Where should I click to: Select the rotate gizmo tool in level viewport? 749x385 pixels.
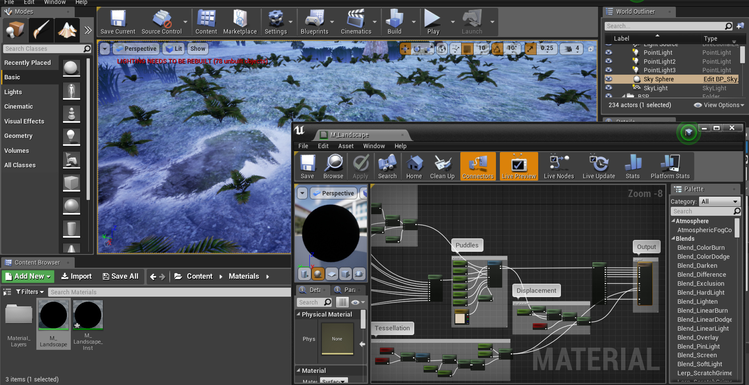417,49
